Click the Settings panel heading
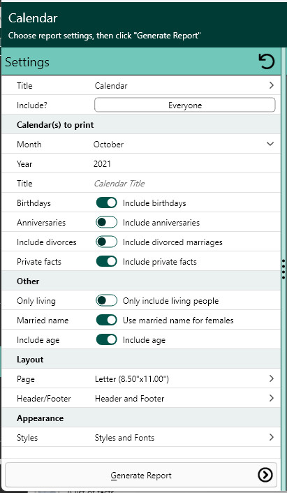 [27, 62]
